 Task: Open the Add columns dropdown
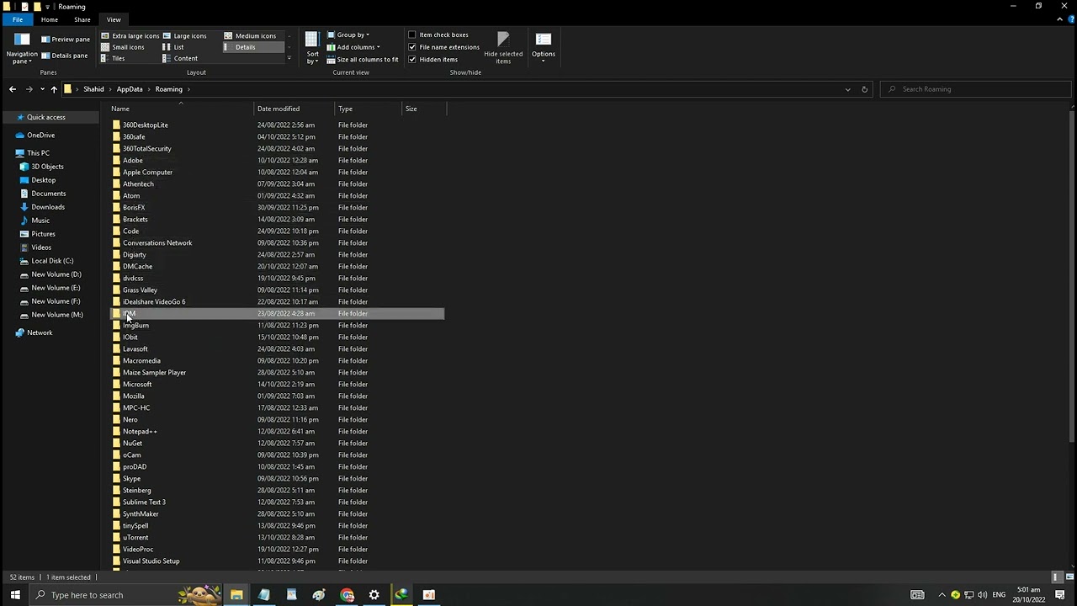coord(353,47)
